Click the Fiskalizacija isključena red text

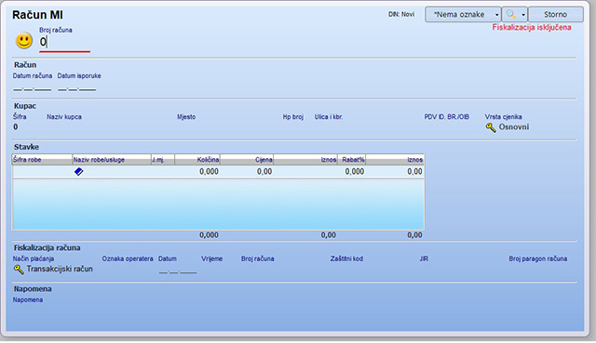click(x=532, y=27)
